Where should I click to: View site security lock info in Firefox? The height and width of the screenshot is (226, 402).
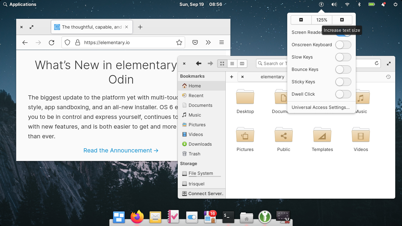[x=78, y=42]
